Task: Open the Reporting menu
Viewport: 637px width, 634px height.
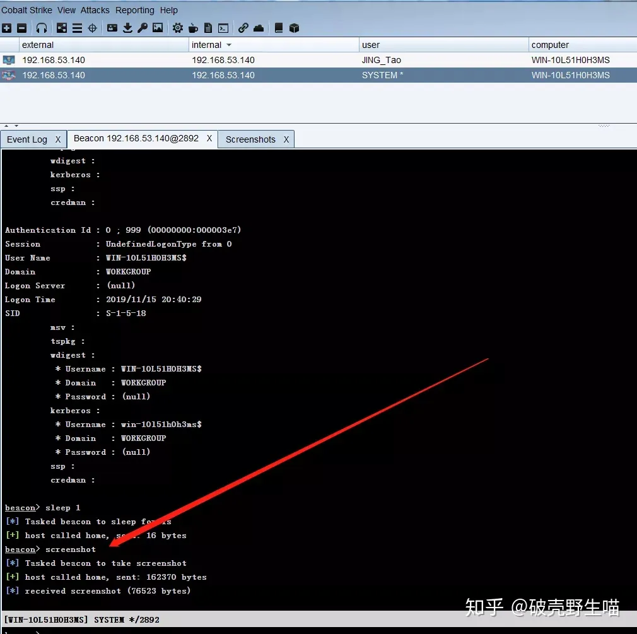Action: coord(135,10)
